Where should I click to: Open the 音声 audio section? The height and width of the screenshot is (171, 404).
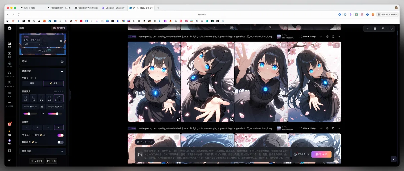tap(9, 94)
